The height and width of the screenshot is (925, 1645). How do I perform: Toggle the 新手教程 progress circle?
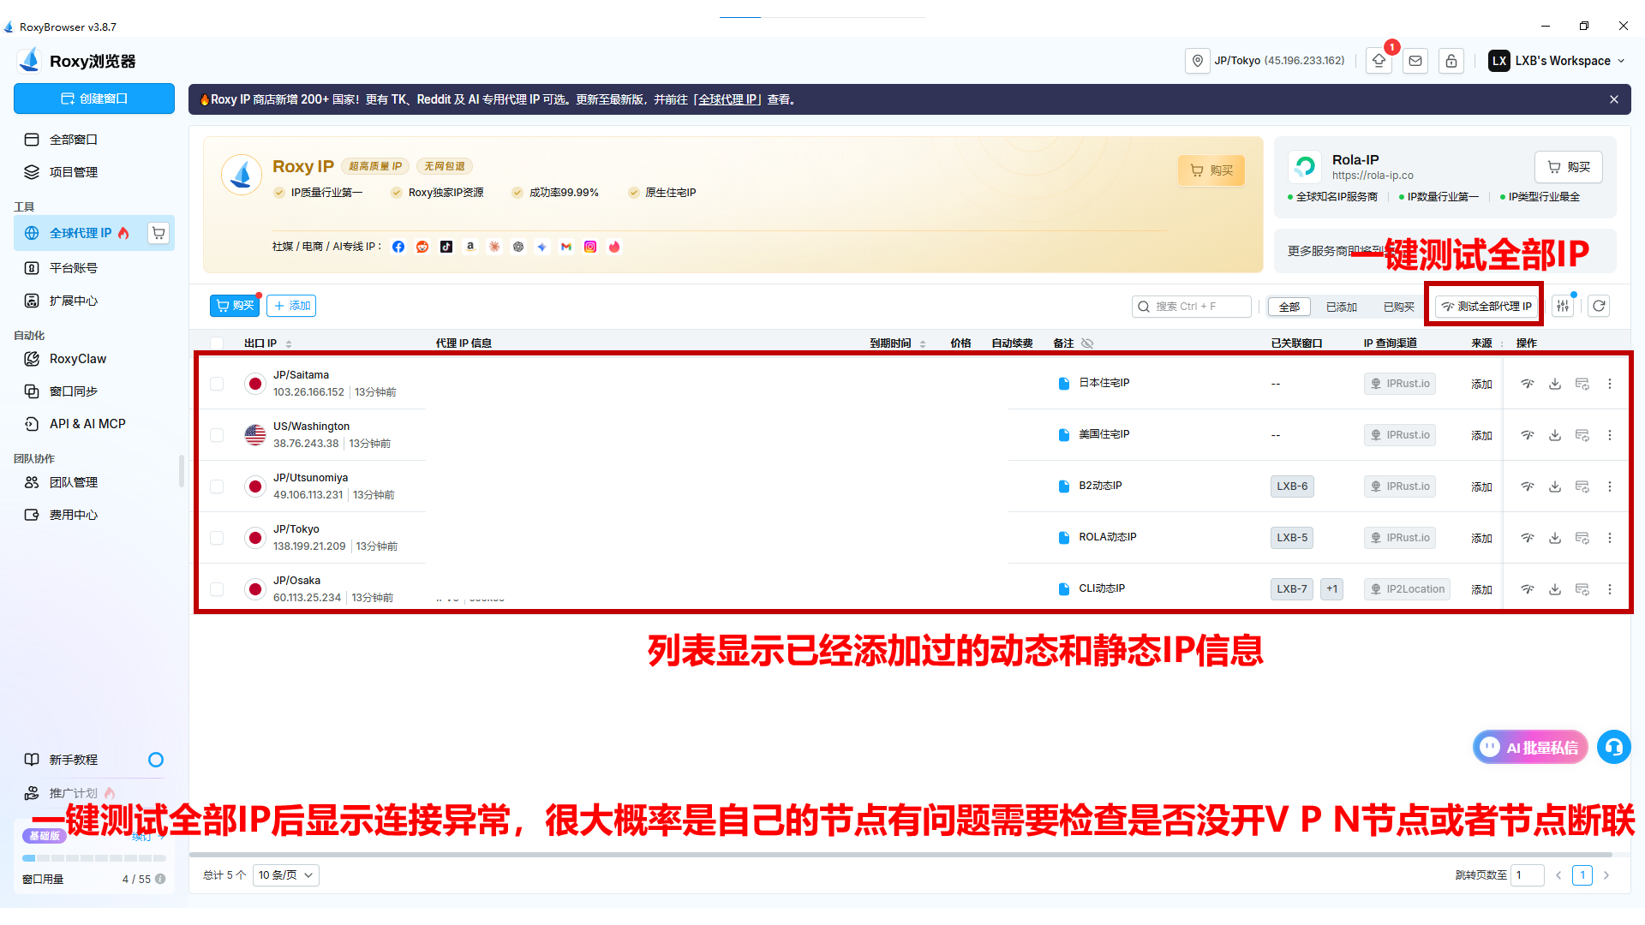[x=156, y=760]
